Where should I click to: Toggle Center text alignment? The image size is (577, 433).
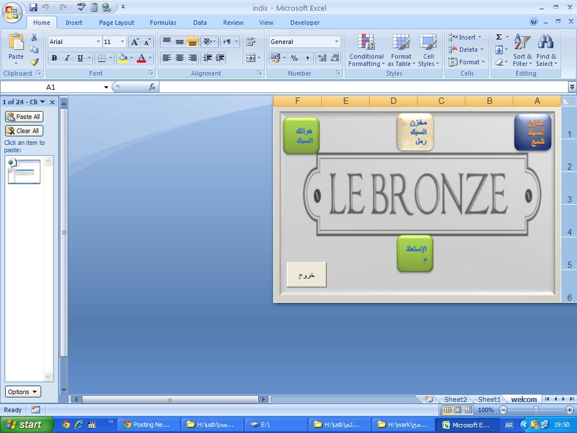point(180,58)
